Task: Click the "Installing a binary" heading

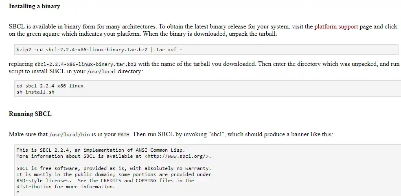Action: pyautogui.click(x=34, y=7)
